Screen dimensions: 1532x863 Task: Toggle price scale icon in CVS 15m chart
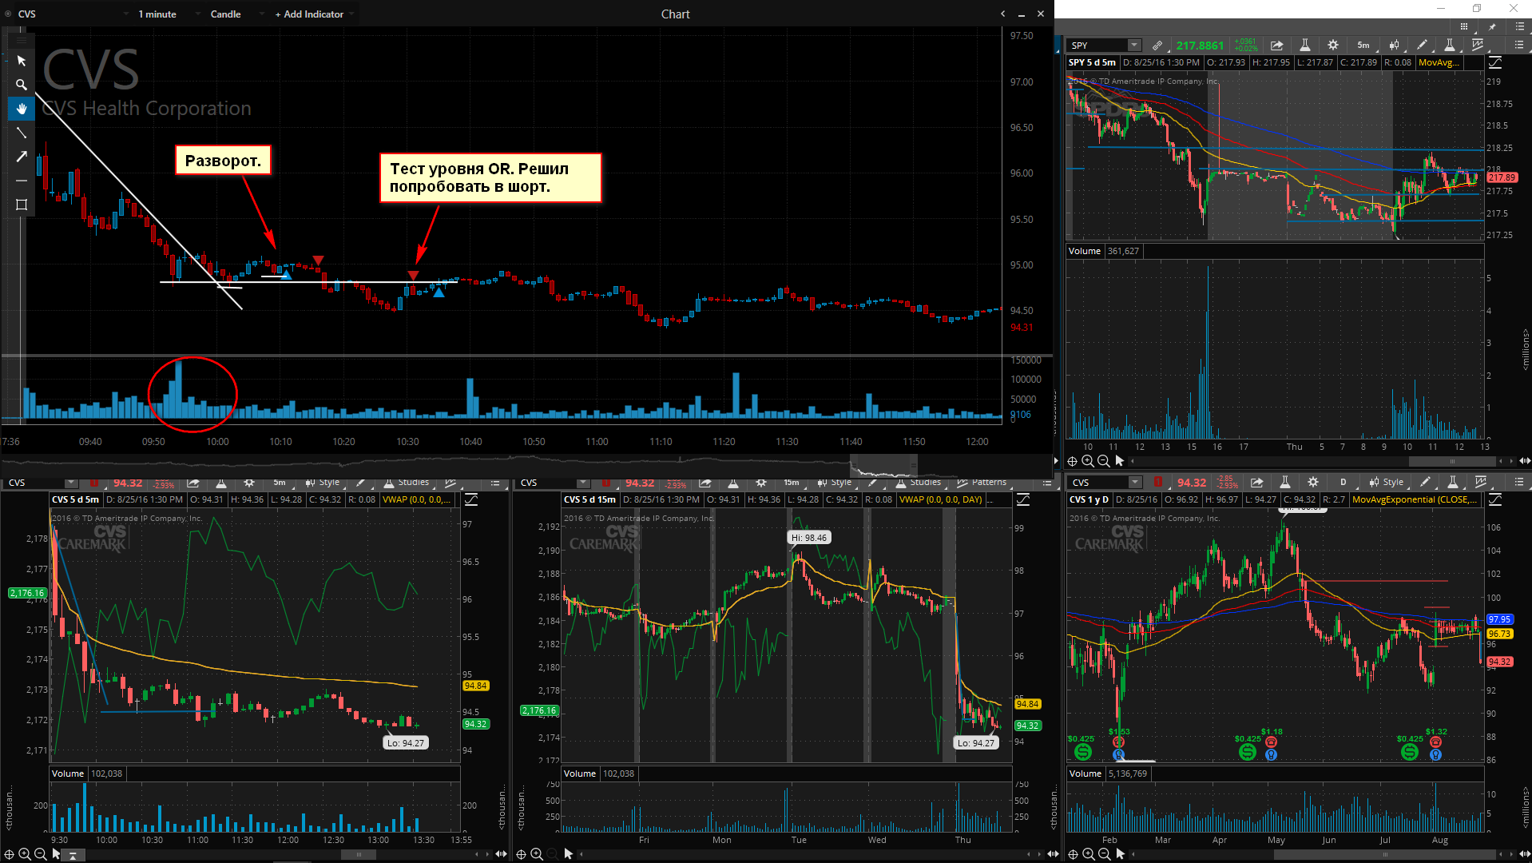point(1023,499)
